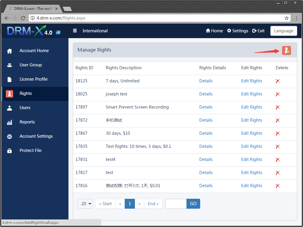Jump to the End page

point(153,204)
